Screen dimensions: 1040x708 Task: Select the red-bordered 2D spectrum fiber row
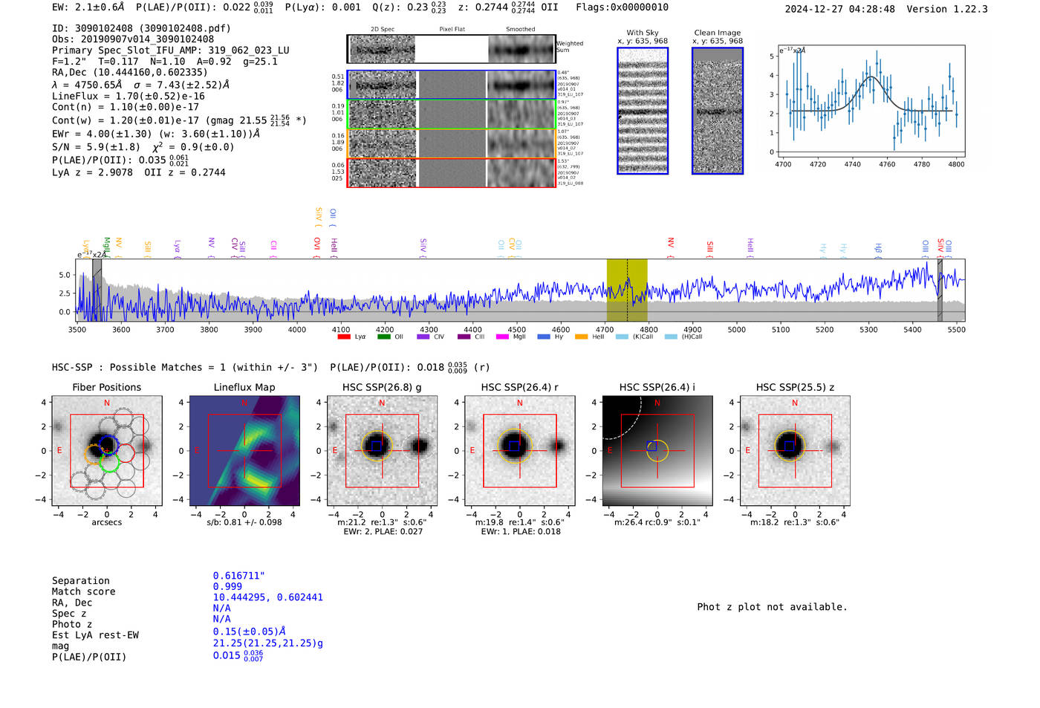tap(451, 172)
